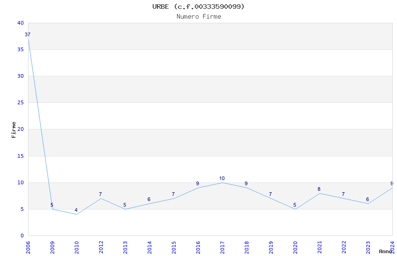This screenshot has width=397, height=256.
Task: Click the vertical axis title 'Firme'
Action: [x=14, y=130]
